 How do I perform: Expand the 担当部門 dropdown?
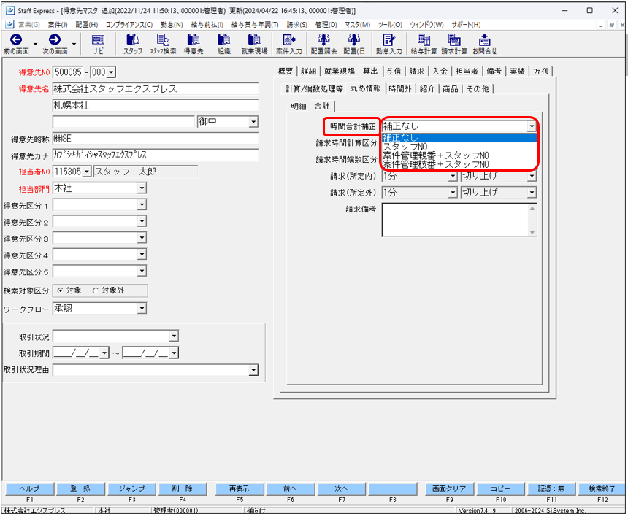(x=142, y=188)
